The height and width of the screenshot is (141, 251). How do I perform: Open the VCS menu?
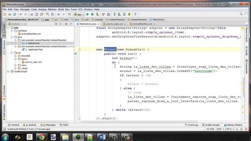pyautogui.click(x=80, y=9)
